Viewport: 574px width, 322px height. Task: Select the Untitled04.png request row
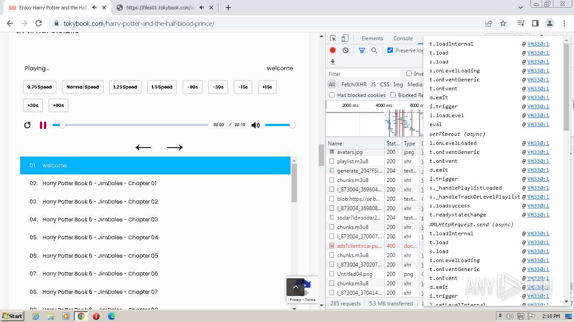(x=374, y=274)
